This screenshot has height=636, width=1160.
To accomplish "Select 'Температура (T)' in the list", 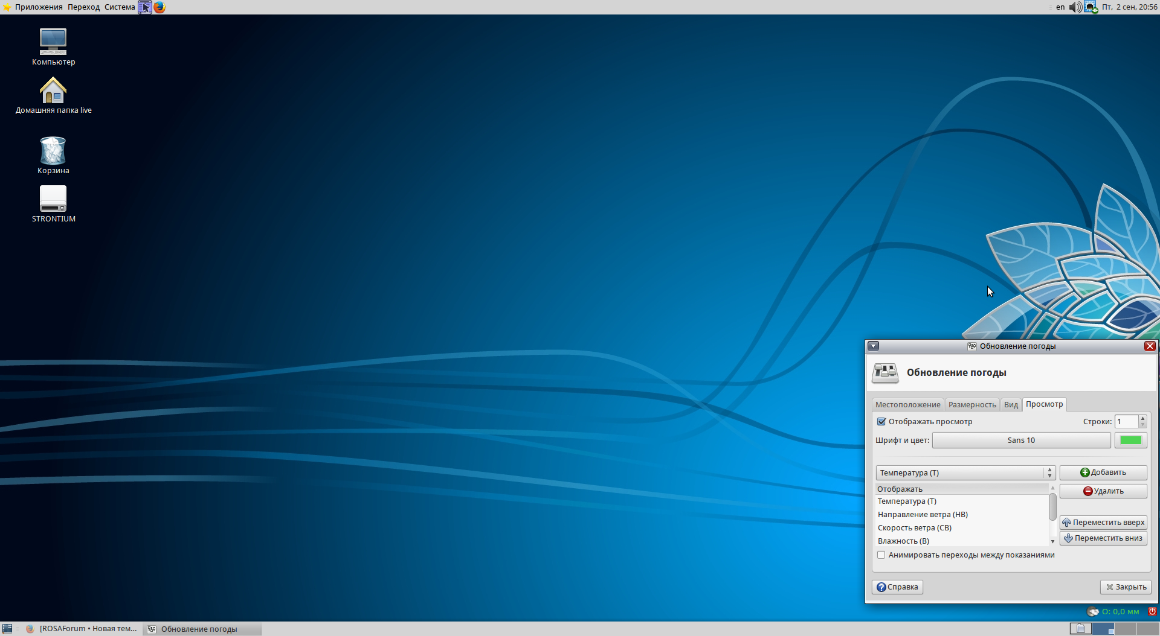I will tap(962, 501).
